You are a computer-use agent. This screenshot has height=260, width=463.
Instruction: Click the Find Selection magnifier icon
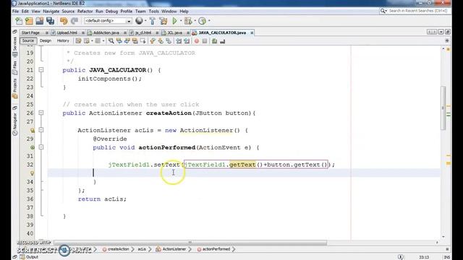click(111, 41)
